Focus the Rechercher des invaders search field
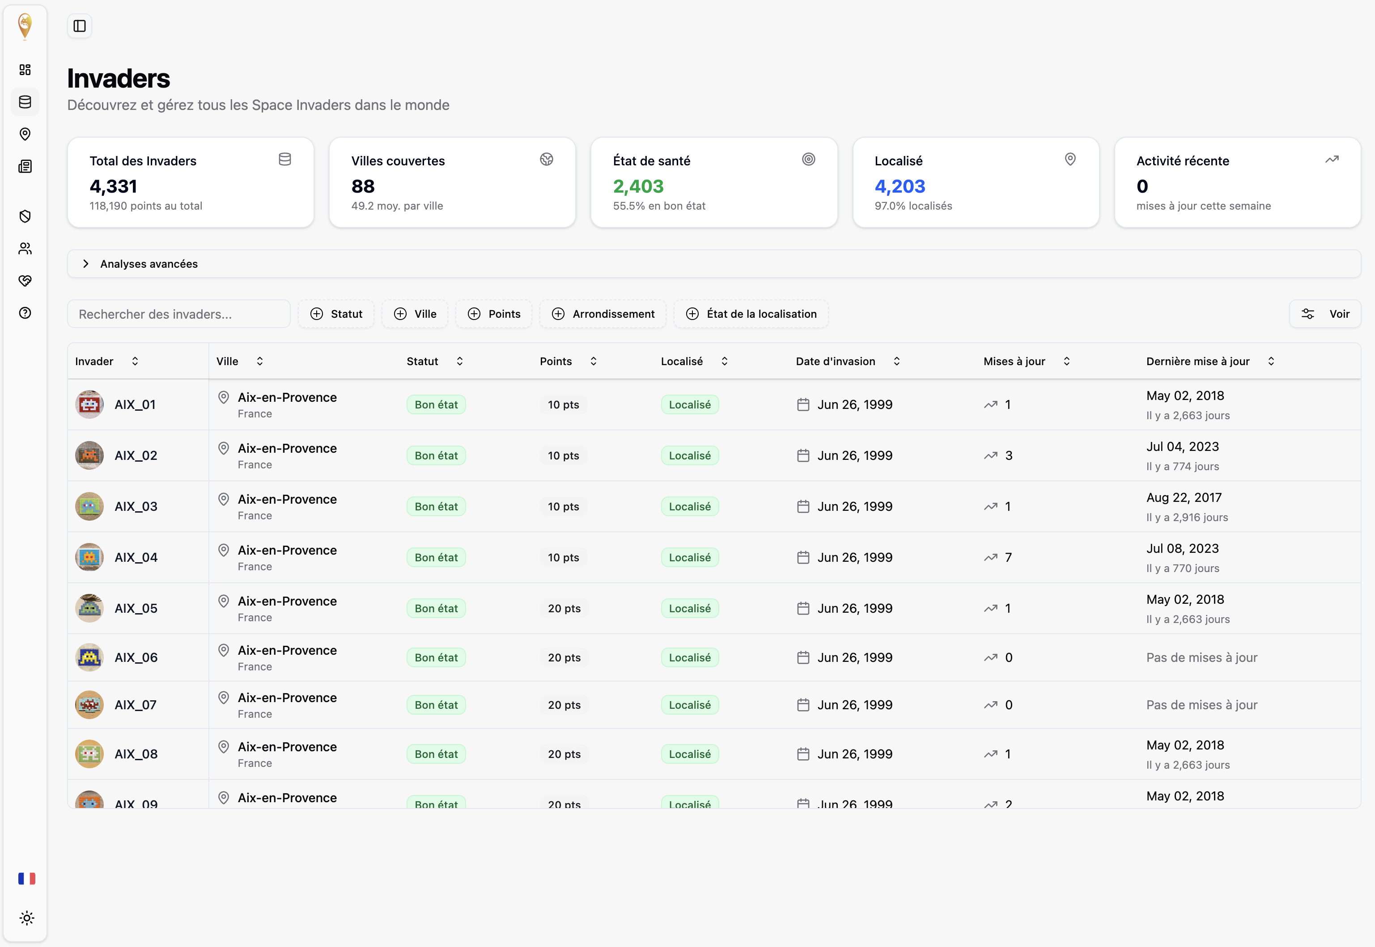 click(x=178, y=314)
